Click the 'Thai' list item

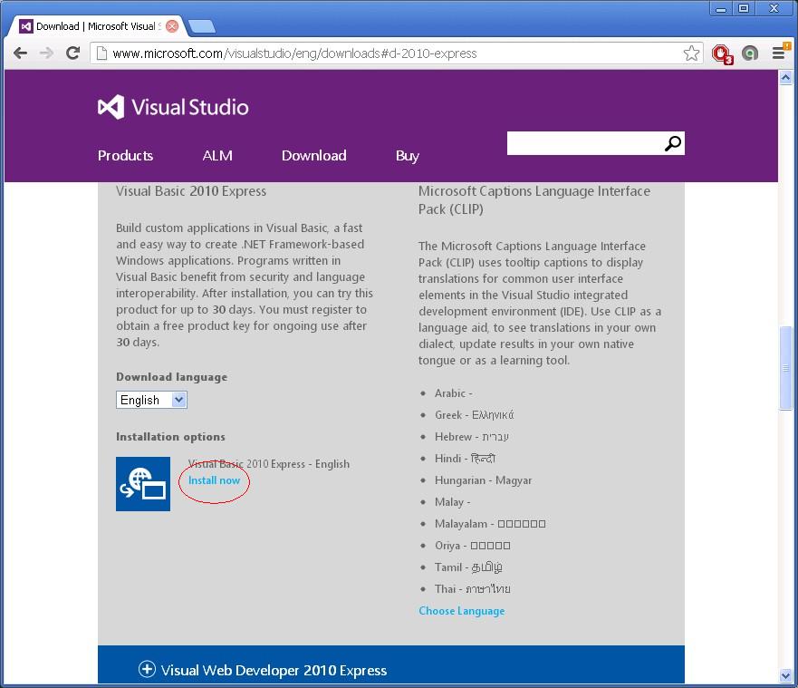472,589
